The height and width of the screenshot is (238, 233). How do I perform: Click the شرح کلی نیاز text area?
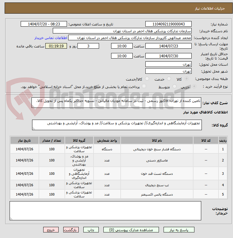tap(116, 103)
